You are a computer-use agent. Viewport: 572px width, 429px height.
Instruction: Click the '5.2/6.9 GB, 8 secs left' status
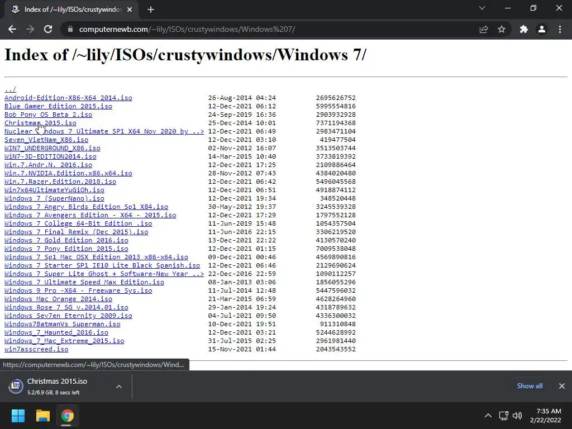(x=53, y=393)
